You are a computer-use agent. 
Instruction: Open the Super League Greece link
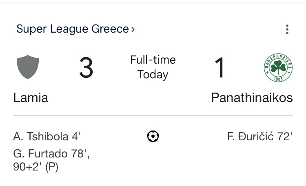(x=73, y=29)
